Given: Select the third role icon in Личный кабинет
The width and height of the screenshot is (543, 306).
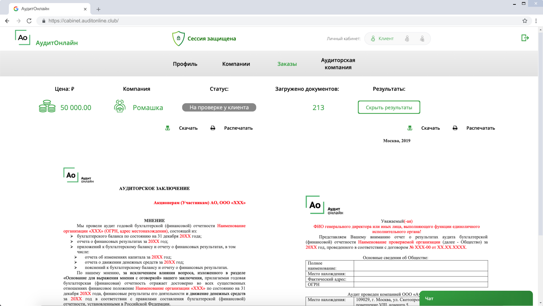Looking at the screenshot, I should 422,39.
